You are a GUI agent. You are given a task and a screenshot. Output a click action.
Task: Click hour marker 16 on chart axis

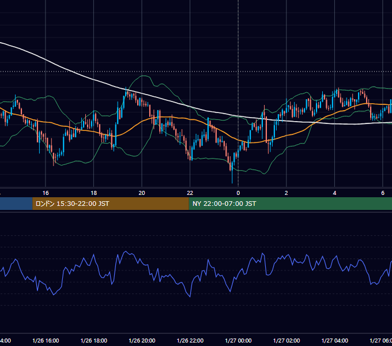pyautogui.click(x=46, y=193)
